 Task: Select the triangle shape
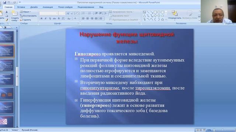[x=144, y=16]
